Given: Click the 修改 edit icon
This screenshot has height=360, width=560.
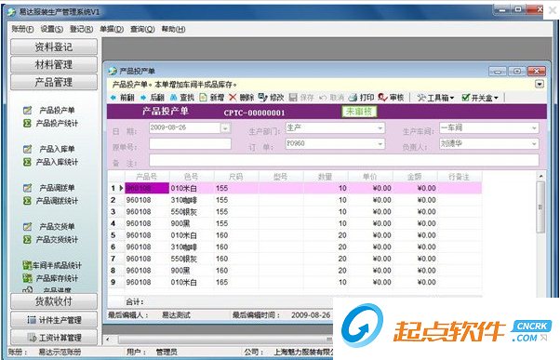Looking at the screenshot, I should tap(263, 97).
